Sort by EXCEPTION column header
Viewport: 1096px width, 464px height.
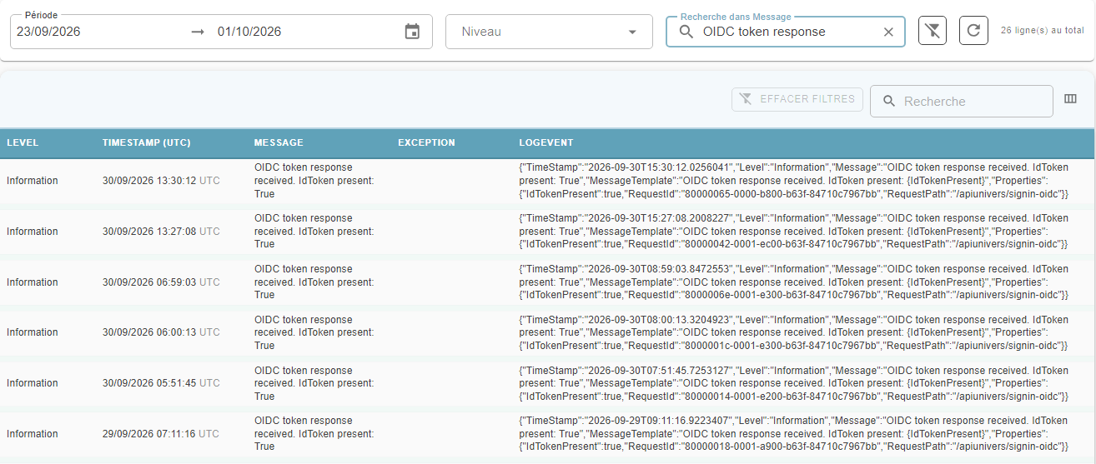pyautogui.click(x=426, y=142)
